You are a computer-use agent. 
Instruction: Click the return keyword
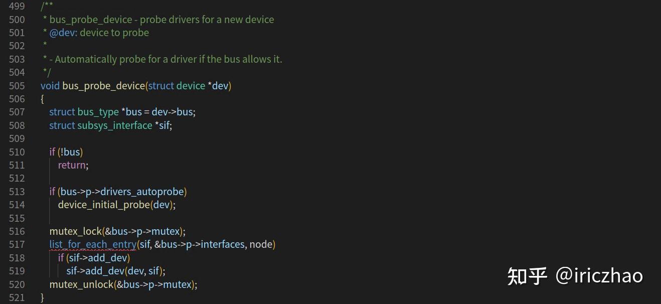(x=72, y=165)
